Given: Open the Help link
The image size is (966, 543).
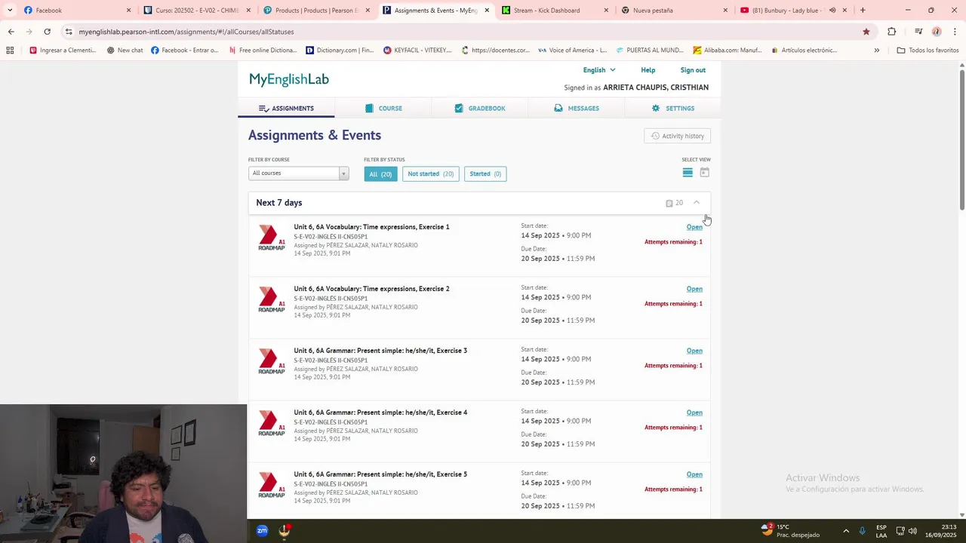Looking at the screenshot, I should pyautogui.click(x=648, y=70).
